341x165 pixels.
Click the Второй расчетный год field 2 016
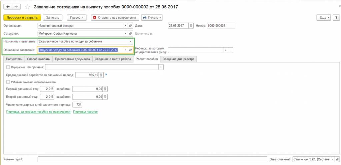47,97
